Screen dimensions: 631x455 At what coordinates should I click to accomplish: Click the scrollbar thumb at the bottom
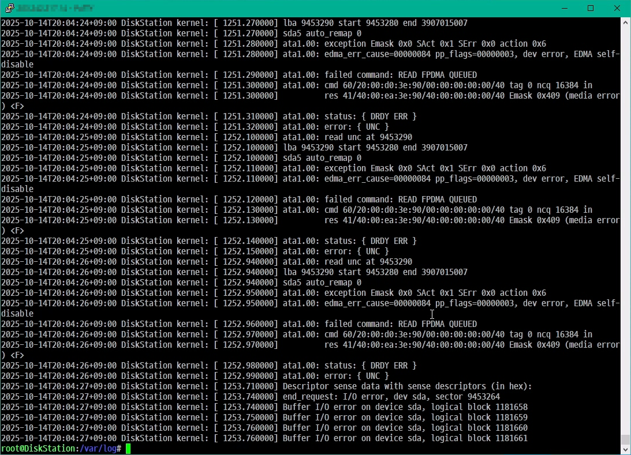[x=625, y=439]
